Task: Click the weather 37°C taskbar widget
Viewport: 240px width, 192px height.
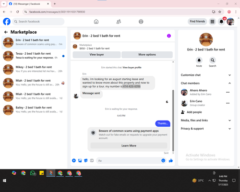Action: pos(198,180)
